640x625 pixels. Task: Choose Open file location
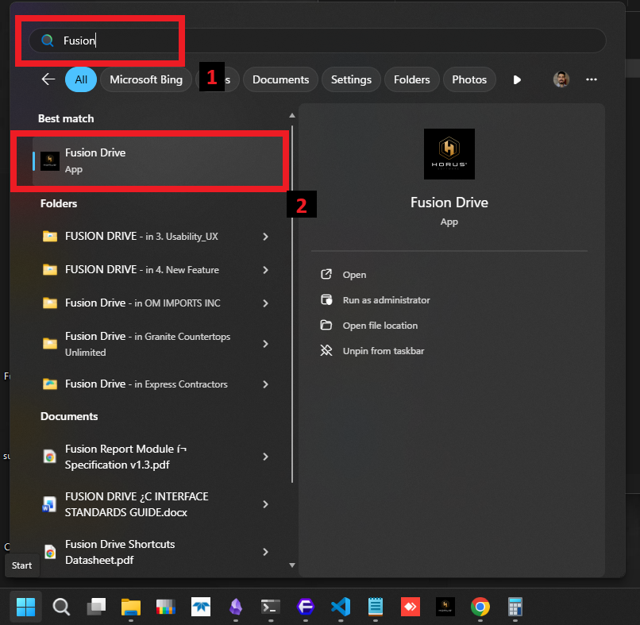pos(380,326)
